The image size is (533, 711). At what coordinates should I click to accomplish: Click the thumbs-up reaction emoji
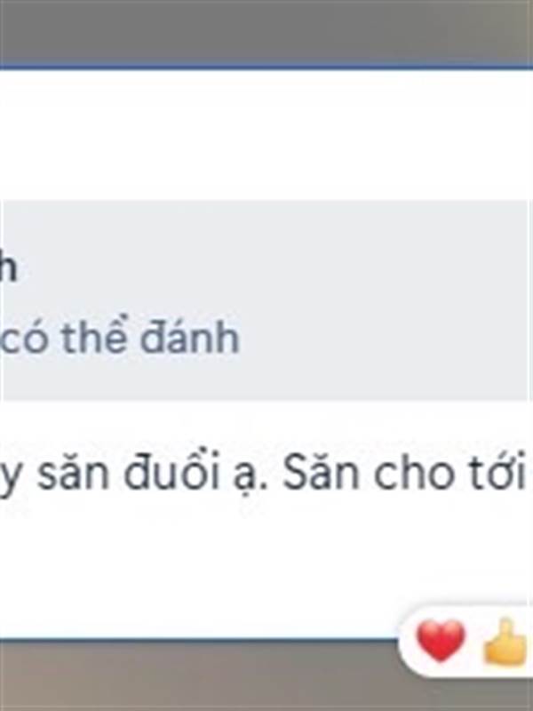coord(506,641)
